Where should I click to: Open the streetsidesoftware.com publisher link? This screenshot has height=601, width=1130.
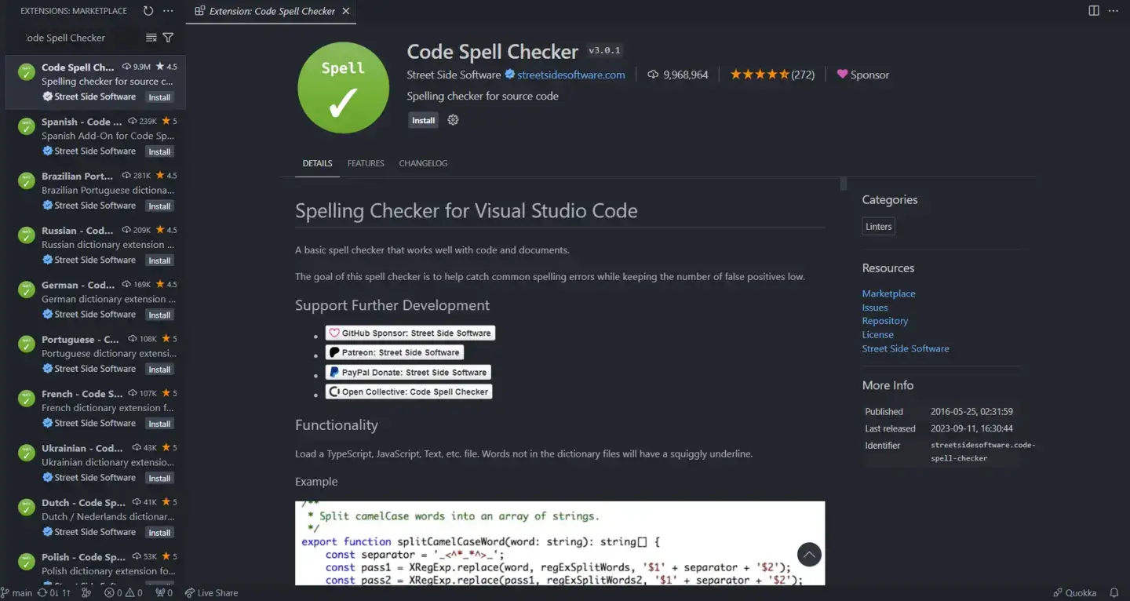pos(571,75)
